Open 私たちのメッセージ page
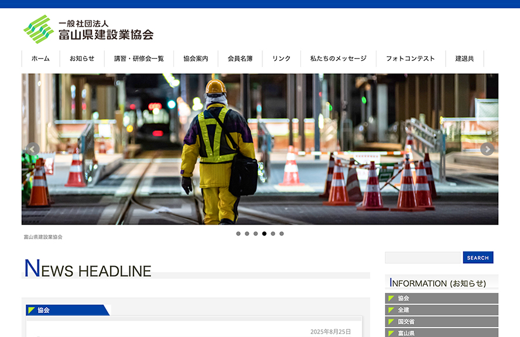Screen dimensions: 520x337 338,59
